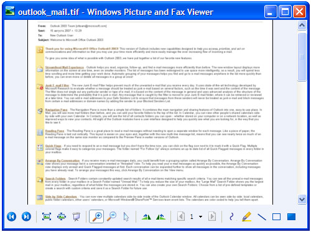The image size is (311, 232).
Task: Show image at Actual Size
Action: coord(62,216)
